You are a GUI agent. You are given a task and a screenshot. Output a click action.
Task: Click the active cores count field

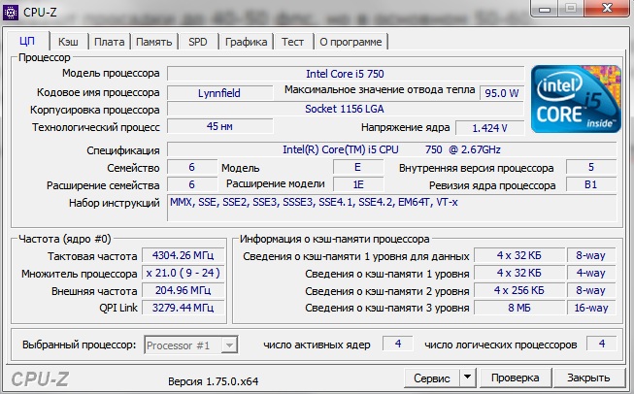[x=398, y=344]
